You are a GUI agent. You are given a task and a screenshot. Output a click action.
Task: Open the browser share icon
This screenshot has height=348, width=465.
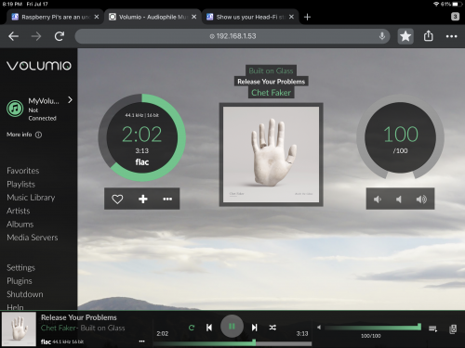(429, 36)
